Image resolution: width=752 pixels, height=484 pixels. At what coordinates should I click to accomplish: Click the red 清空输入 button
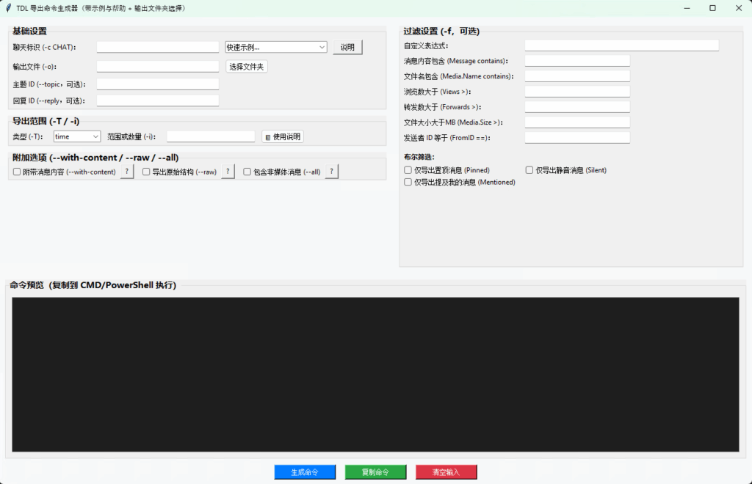click(446, 472)
